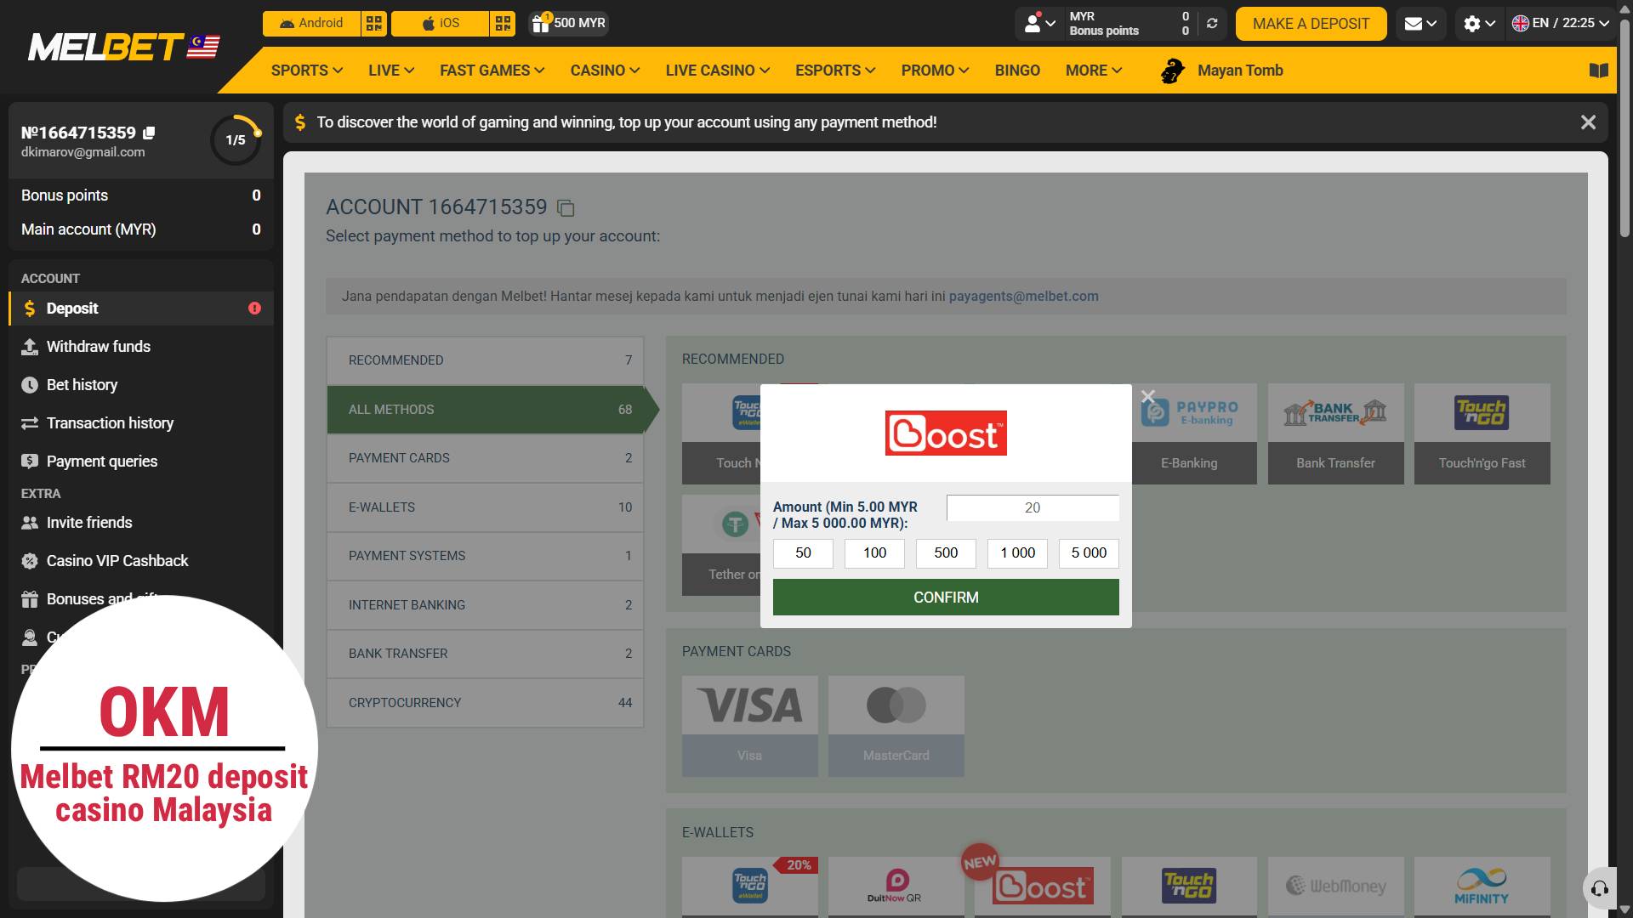Choose the 50 preset amount
This screenshot has height=918, width=1633.
point(803,553)
